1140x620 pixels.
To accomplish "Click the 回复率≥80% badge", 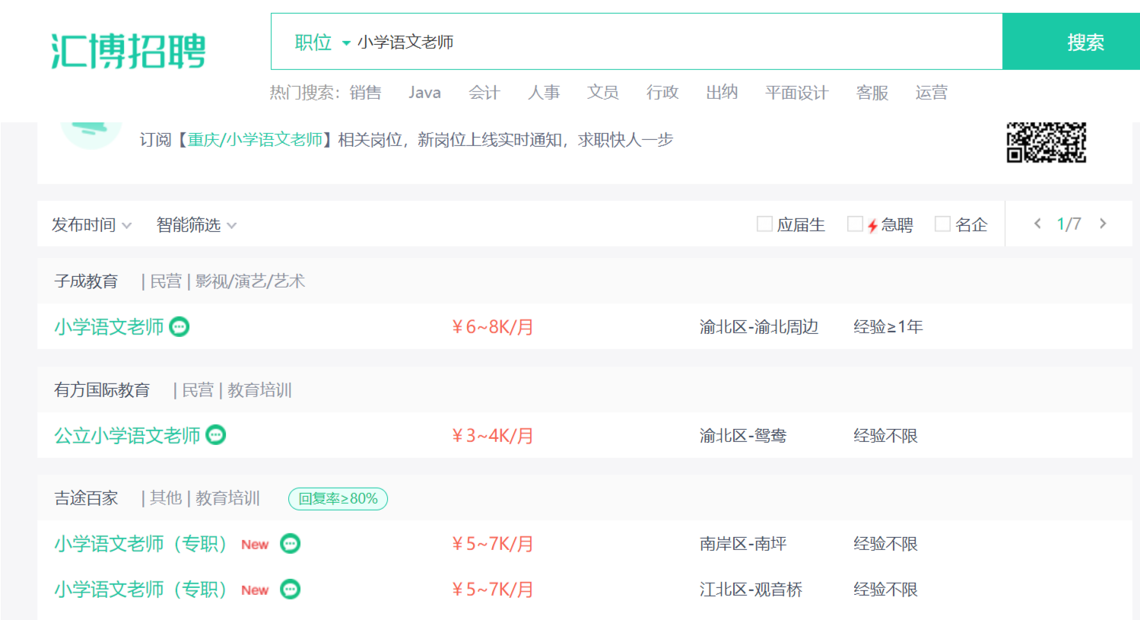I will (x=338, y=499).
